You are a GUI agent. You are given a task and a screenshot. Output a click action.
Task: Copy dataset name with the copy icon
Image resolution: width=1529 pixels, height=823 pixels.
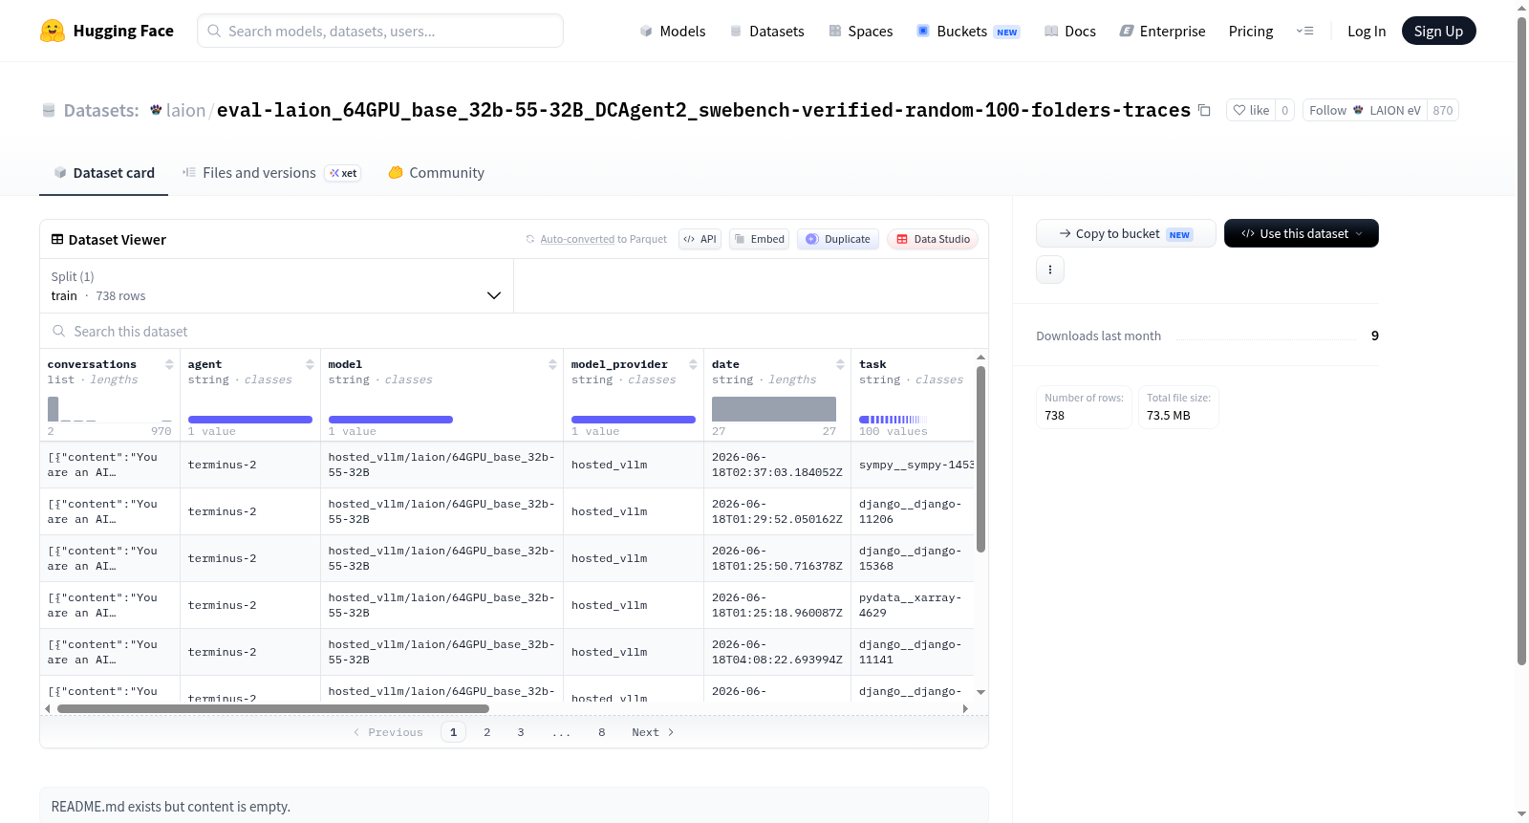click(1204, 111)
